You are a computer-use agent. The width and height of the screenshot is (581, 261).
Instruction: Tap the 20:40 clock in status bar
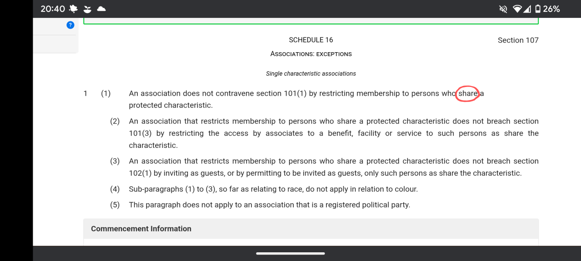click(x=53, y=9)
